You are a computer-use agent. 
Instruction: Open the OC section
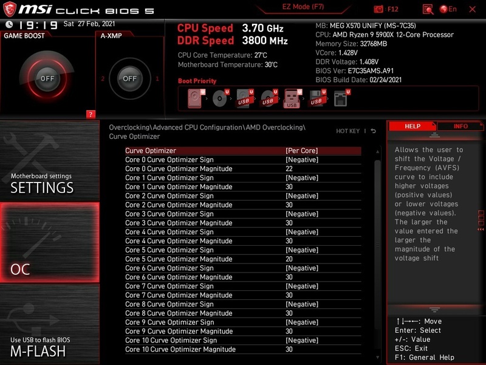click(50, 242)
